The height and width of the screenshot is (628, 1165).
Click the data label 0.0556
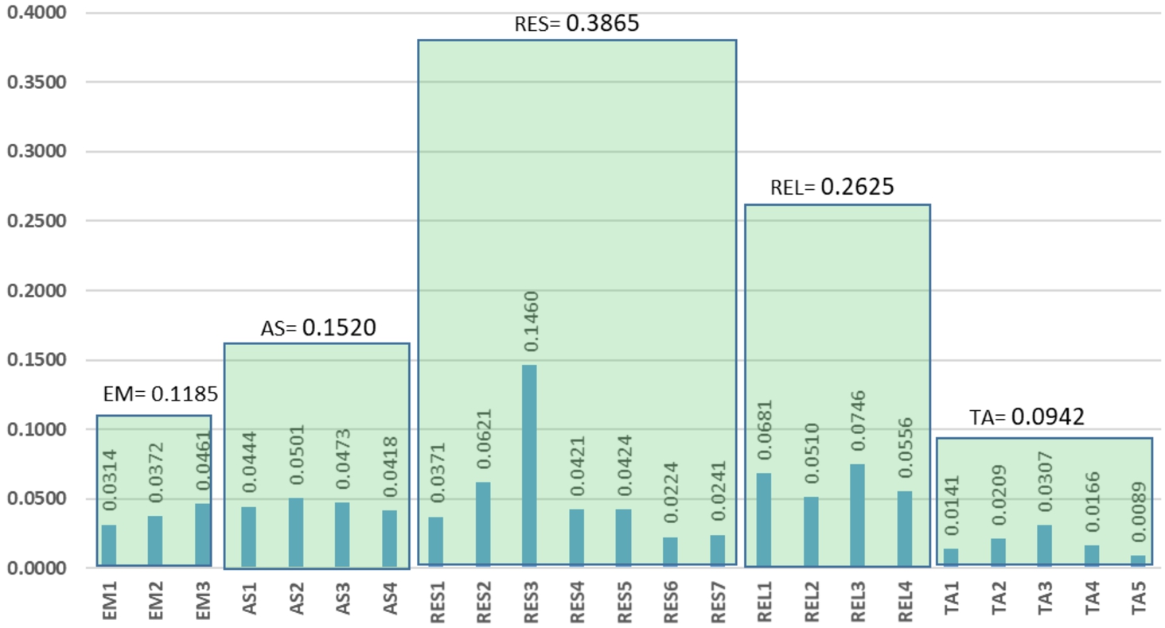904,448
